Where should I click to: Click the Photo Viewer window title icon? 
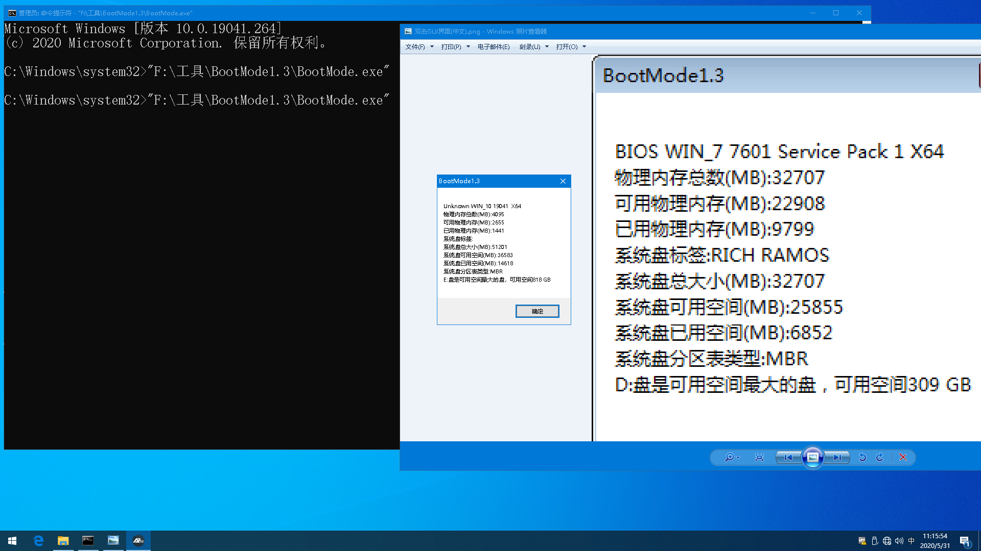pyautogui.click(x=408, y=32)
